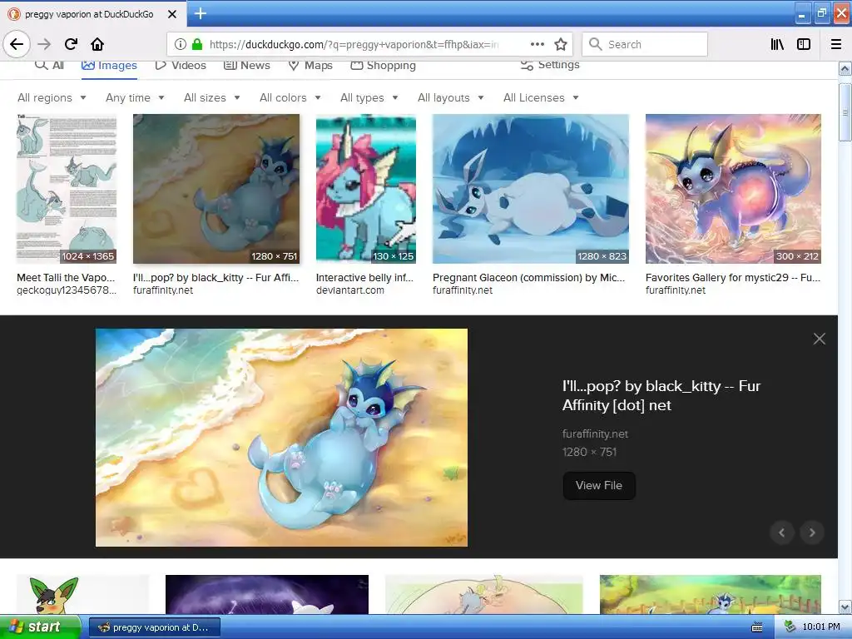Click the View File button
Image resolution: width=852 pixels, height=639 pixels.
coord(599,485)
